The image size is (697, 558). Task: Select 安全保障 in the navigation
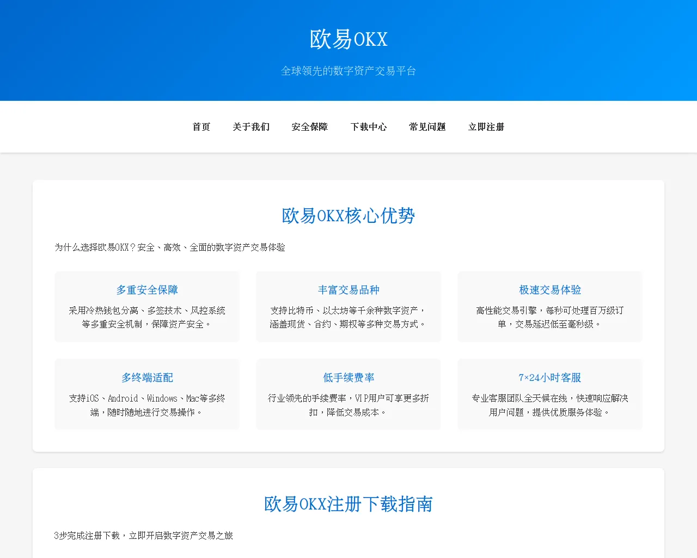(310, 127)
